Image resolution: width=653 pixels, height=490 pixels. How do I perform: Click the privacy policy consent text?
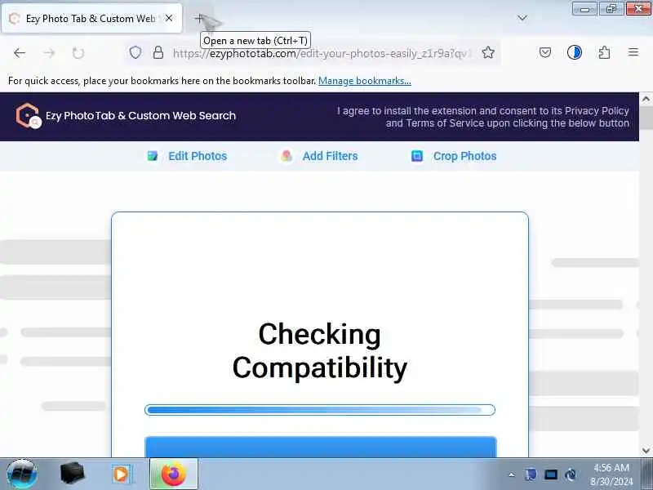(x=483, y=117)
